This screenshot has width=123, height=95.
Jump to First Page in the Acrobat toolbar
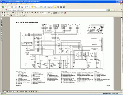[x=25, y=13]
